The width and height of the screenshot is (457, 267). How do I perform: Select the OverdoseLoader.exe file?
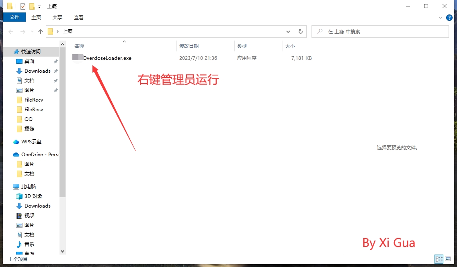(107, 58)
